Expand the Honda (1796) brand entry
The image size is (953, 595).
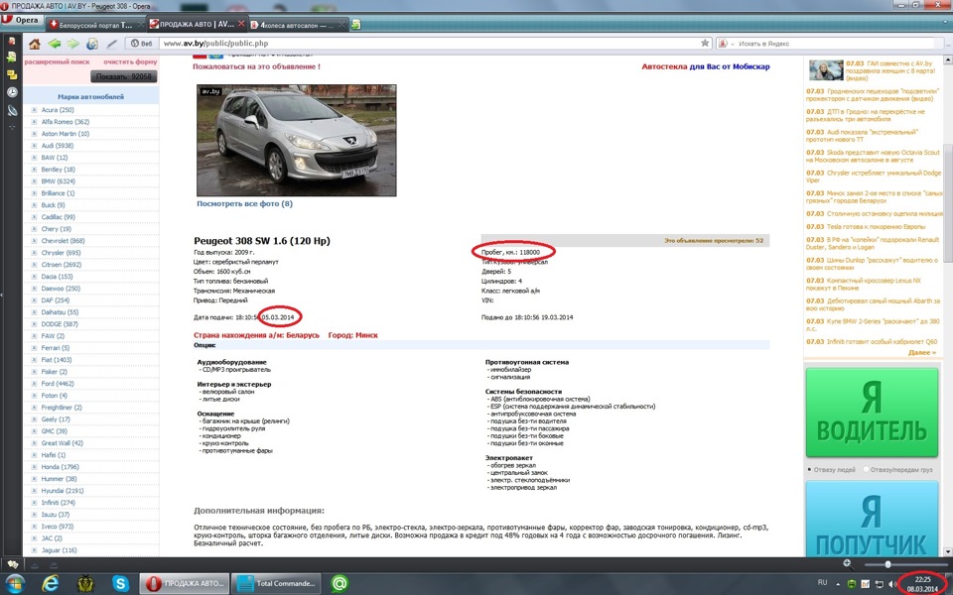click(35, 467)
